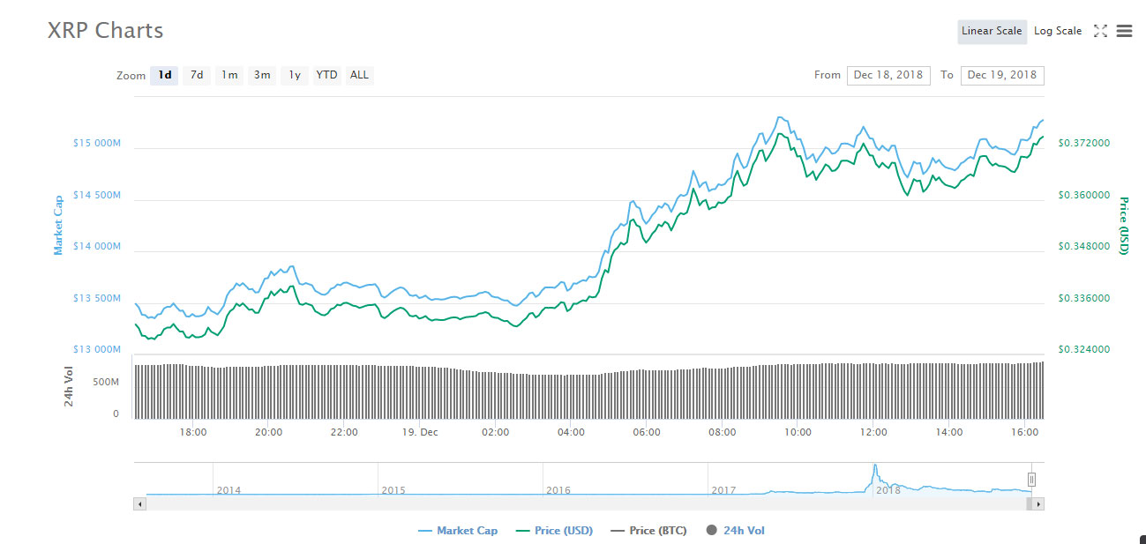
Task: Click the From date field Dec 18, 2018
Action: pyautogui.click(x=888, y=75)
